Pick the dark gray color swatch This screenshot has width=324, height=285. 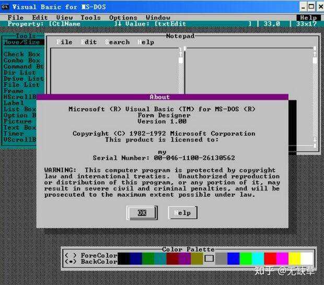[x=221, y=258]
